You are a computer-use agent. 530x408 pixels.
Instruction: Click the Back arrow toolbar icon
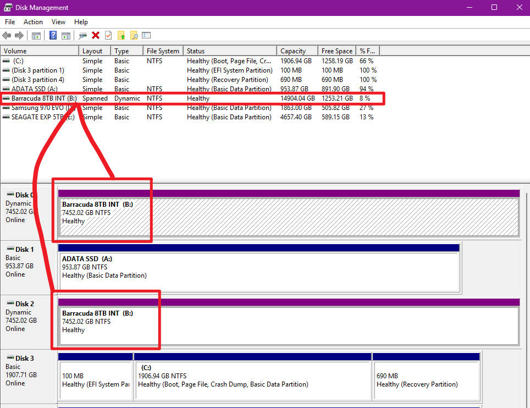[7, 35]
